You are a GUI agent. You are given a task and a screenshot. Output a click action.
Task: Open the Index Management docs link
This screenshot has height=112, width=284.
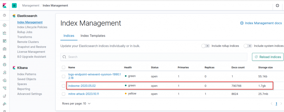[x=261, y=23]
